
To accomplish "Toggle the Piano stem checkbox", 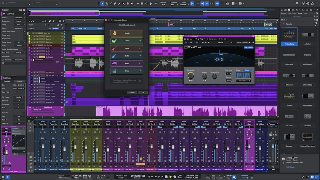I will point(140,63).
